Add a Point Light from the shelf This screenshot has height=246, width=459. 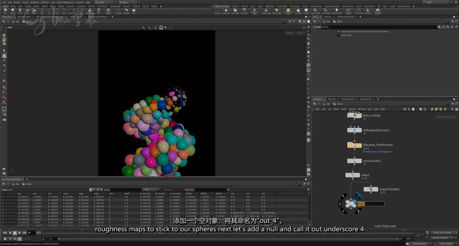click(x=226, y=11)
